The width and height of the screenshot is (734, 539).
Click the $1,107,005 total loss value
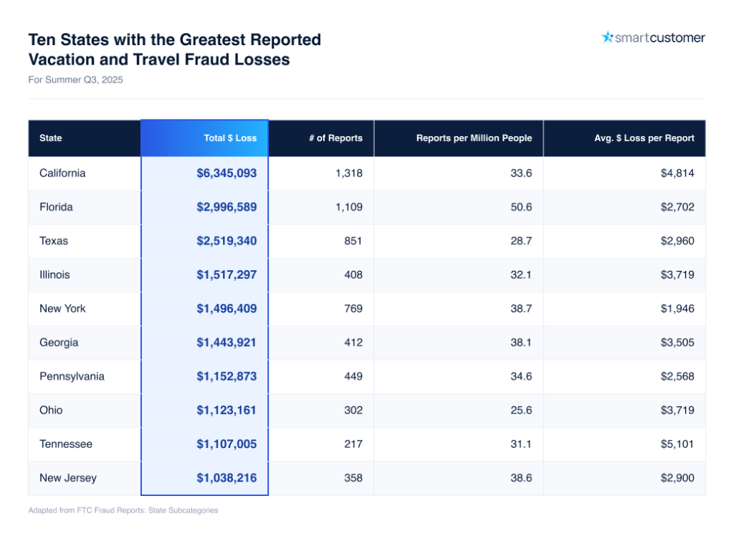tap(227, 444)
